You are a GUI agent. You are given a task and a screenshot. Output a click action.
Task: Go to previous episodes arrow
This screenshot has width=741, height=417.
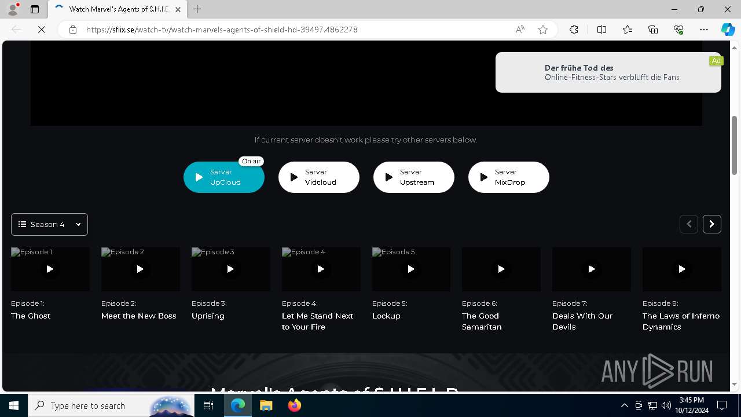(689, 224)
